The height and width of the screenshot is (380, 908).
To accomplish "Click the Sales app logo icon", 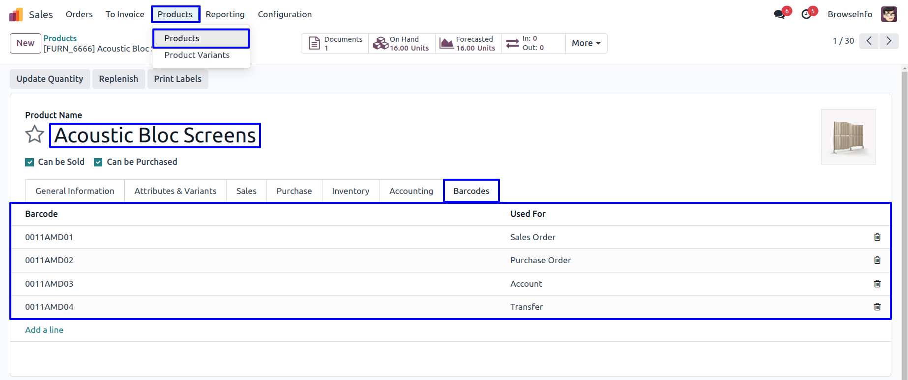I will click(x=16, y=14).
